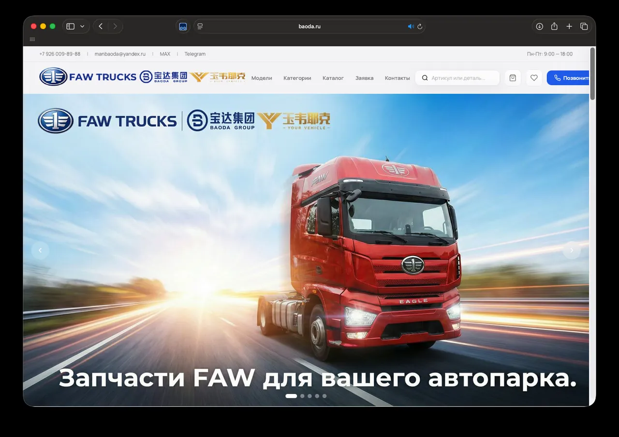Open the sidebar tab group dropdown arrow
Screen dimensions: 619x437
click(82, 27)
